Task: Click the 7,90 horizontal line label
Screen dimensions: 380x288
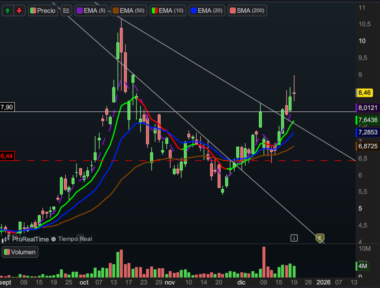Action: 7,107
